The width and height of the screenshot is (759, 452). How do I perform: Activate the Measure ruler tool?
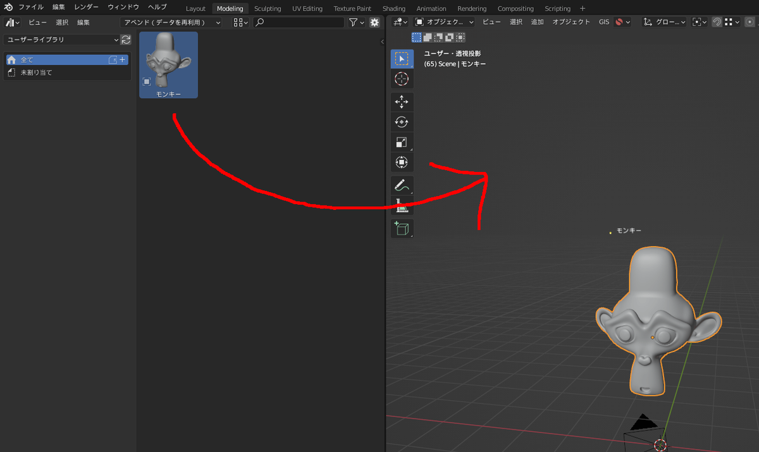pyautogui.click(x=402, y=205)
